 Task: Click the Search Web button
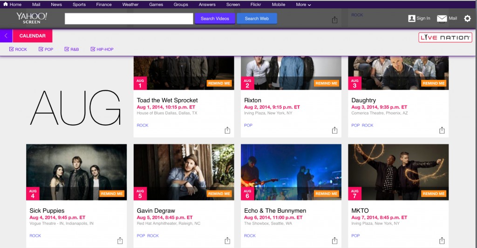[257, 19]
